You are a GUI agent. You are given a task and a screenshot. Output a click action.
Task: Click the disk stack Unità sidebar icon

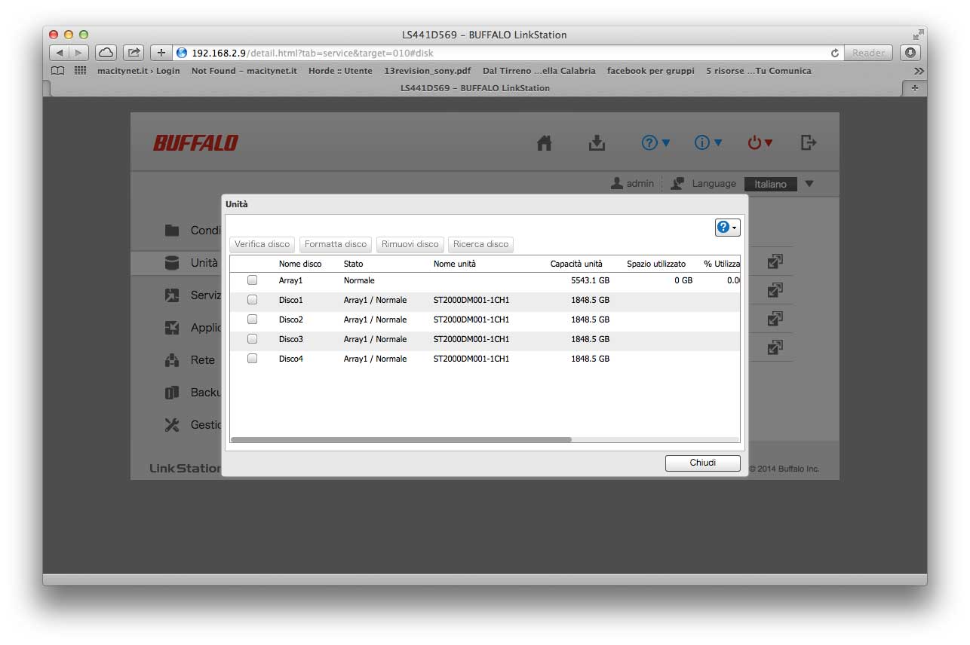pyautogui.click(x=172, y=263)
